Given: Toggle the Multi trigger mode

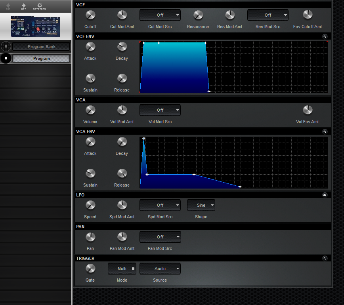Looking at the screenshot, I should pyautogui.click(x=122, y=269).
